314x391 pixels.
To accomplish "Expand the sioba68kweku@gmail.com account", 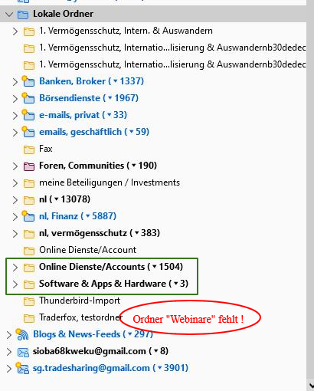I will point(9,352).
